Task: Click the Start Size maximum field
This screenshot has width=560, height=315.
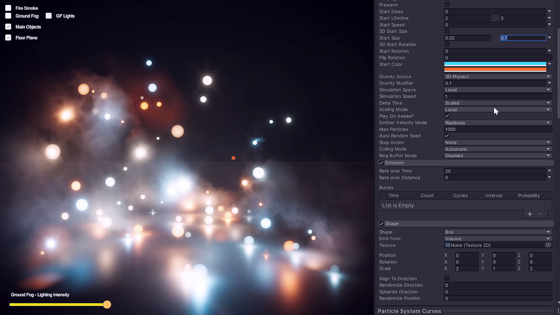Action: click(523, 38)
